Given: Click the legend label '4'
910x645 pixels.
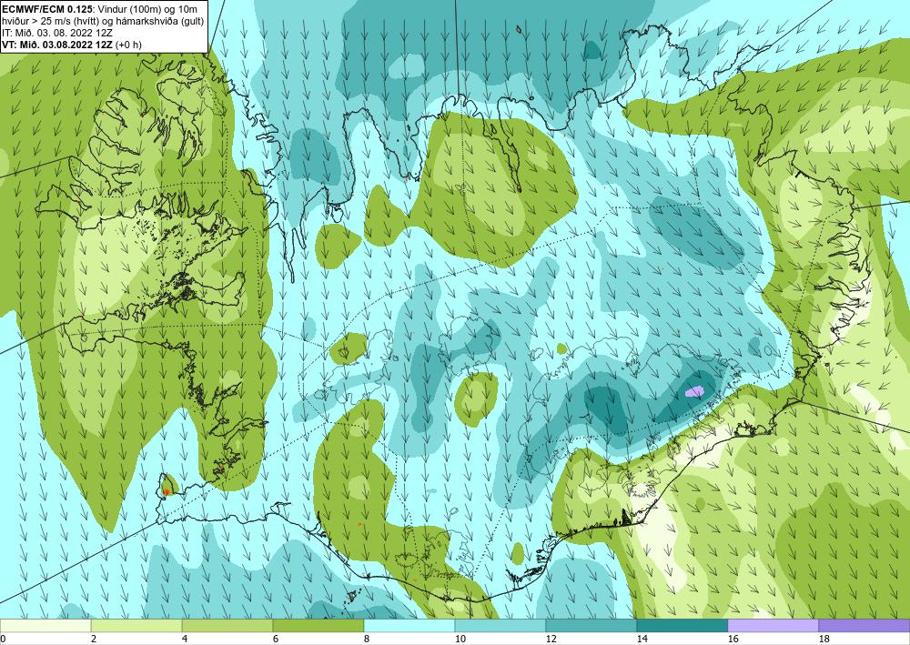Looking at the screenshot, I should pyautogui.click(x=186, y=640).
